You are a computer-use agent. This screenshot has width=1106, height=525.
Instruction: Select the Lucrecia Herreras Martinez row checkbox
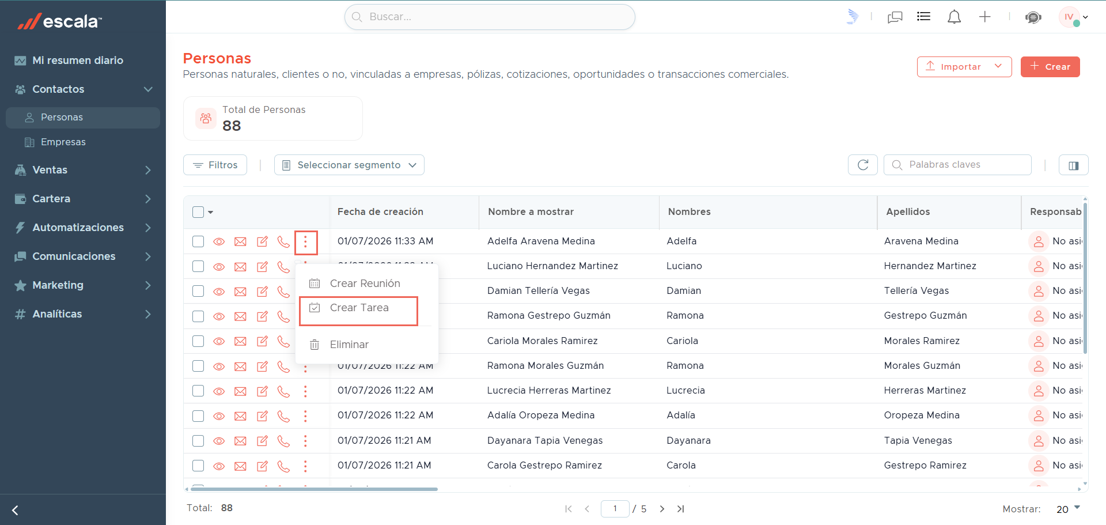(198, 391)
